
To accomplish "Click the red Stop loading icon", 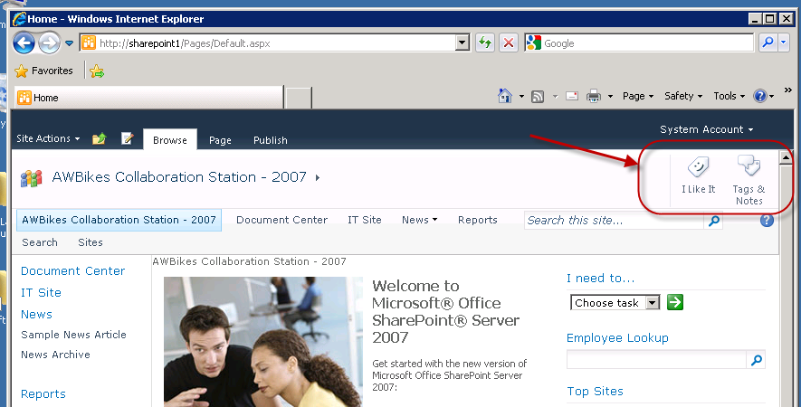I will [509, 43].
